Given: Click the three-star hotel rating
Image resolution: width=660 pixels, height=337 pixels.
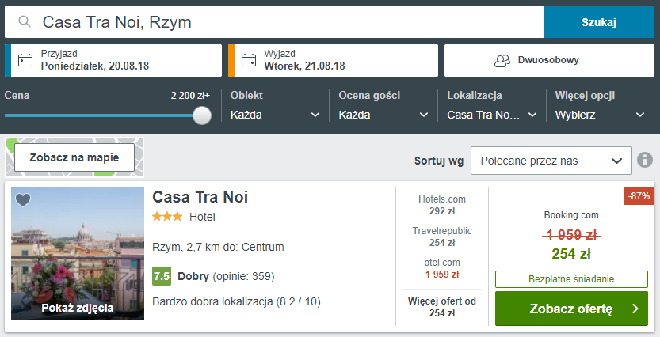Looking at the screenshot, I should point(167,217).
